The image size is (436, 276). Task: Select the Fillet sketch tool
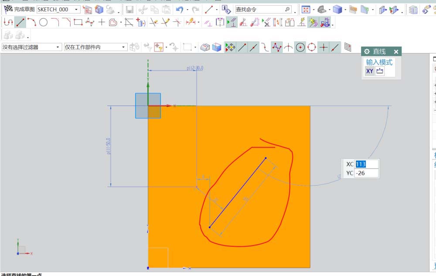coord(55,22)
